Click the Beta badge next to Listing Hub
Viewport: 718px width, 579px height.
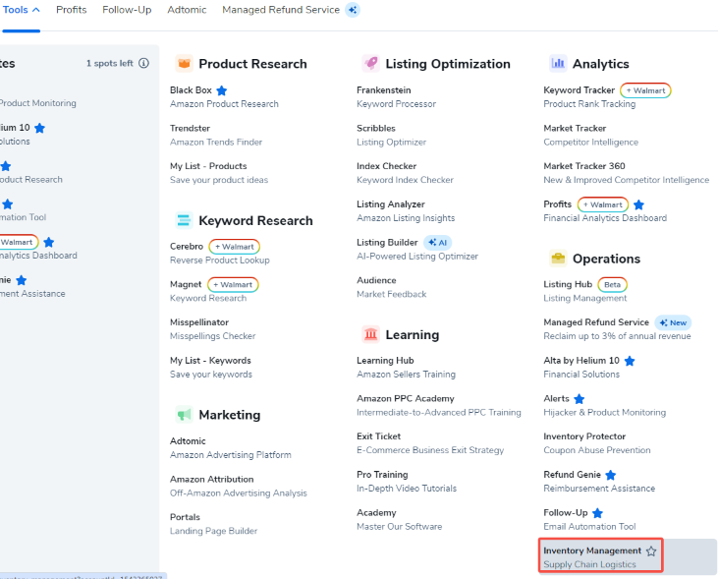(612, 285)
